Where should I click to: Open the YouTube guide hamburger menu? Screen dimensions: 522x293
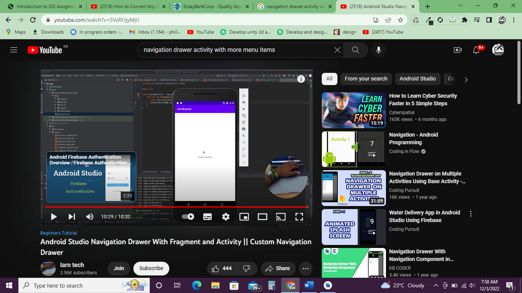tap(14, 50)
